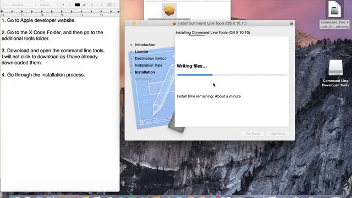This screenshot has width=352, height=198.
Task: Select the Installation step in sidebar
Action: pyautogui.click(x=145, y=72)
